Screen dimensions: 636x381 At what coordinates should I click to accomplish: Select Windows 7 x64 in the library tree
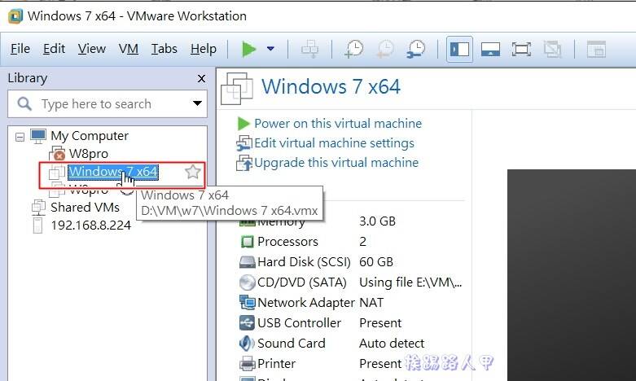(112, 172)
